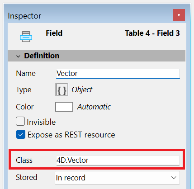Select the In record combo box
The height and width of the screenshot is (189, 194).
[x=117, y=178]
